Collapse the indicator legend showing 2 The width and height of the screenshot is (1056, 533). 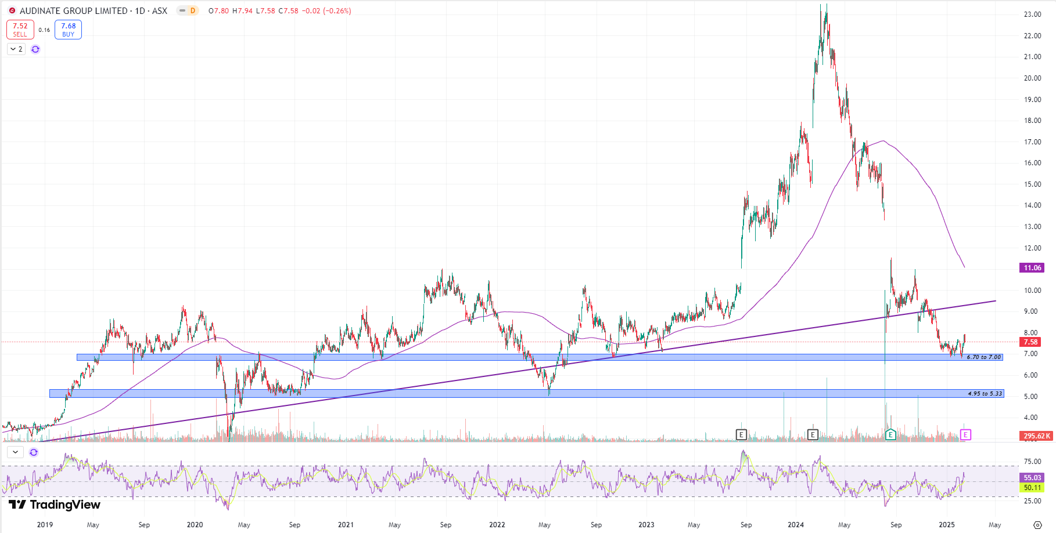click(16, 49)
